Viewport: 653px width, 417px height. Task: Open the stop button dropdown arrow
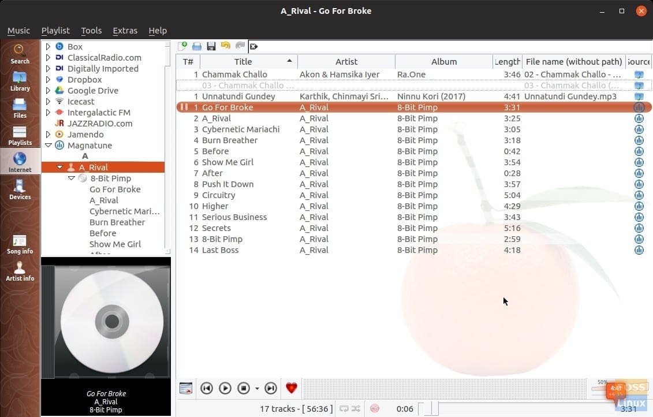[x=258, y=388]
